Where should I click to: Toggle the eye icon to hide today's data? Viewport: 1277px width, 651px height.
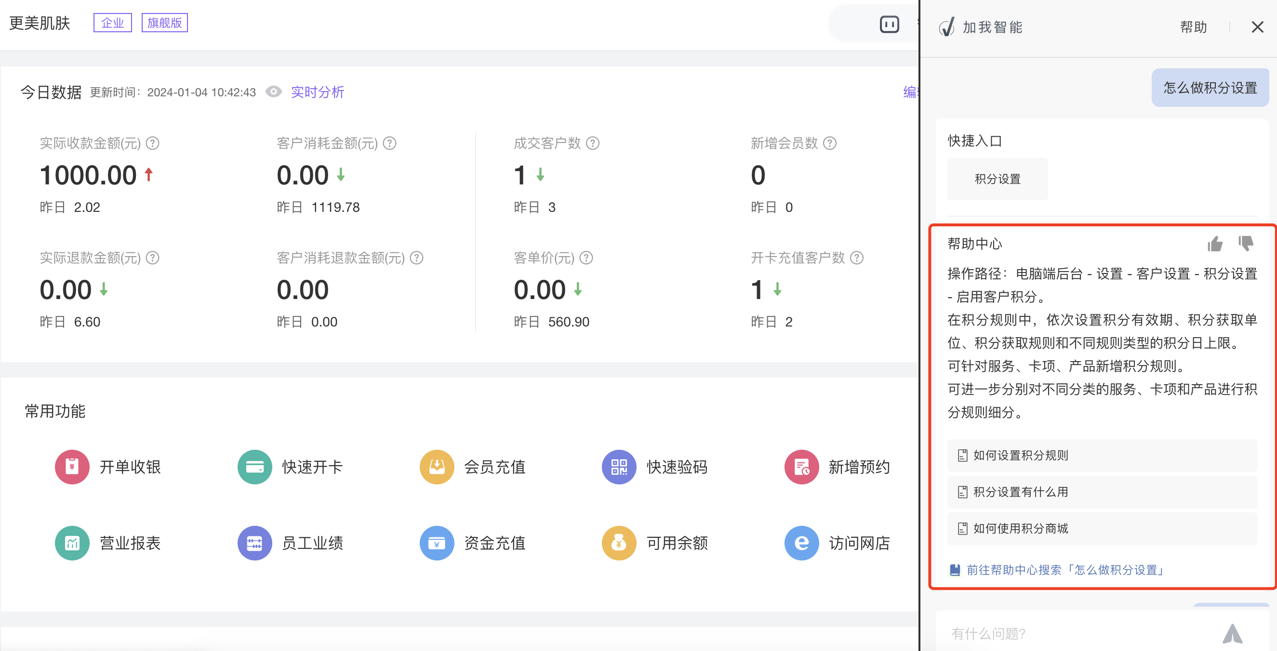pos(273,91)
